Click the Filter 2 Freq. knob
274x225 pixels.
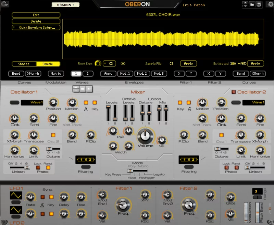[x=189, y=205]
